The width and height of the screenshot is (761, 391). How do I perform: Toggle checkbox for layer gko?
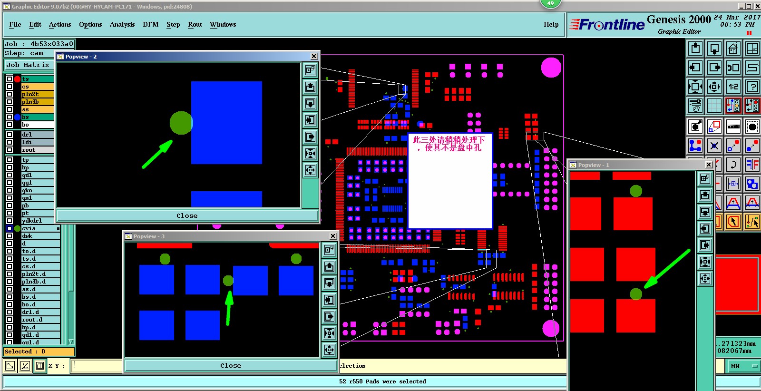pyautogui.click(x=10, y=190)
